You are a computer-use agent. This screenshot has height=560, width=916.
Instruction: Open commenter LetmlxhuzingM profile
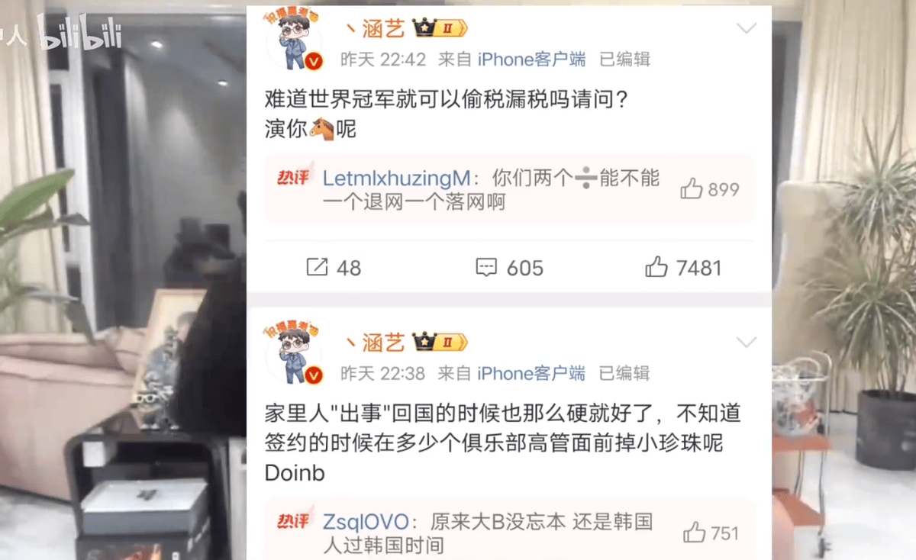396,179
